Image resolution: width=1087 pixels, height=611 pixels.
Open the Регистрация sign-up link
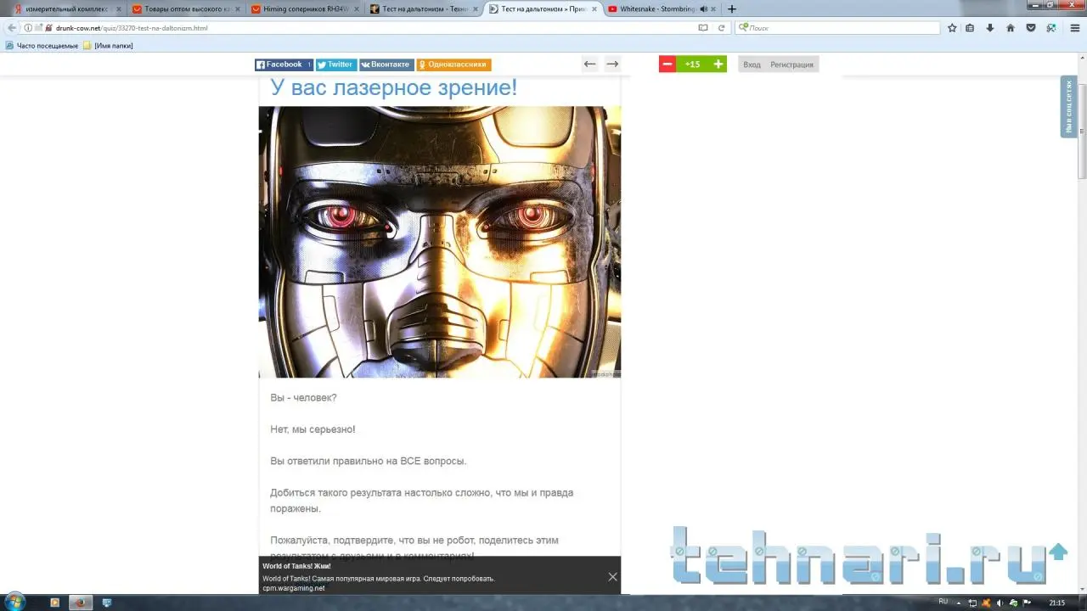(x=791, y=64)
